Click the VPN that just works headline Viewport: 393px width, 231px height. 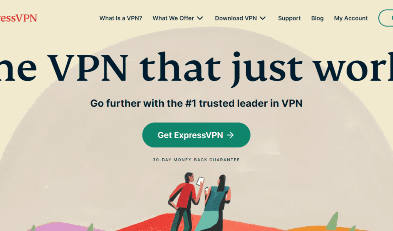point(196,68)
